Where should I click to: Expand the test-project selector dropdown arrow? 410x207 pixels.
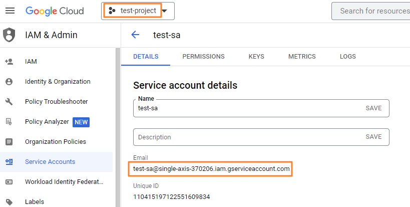coord(165,11)
